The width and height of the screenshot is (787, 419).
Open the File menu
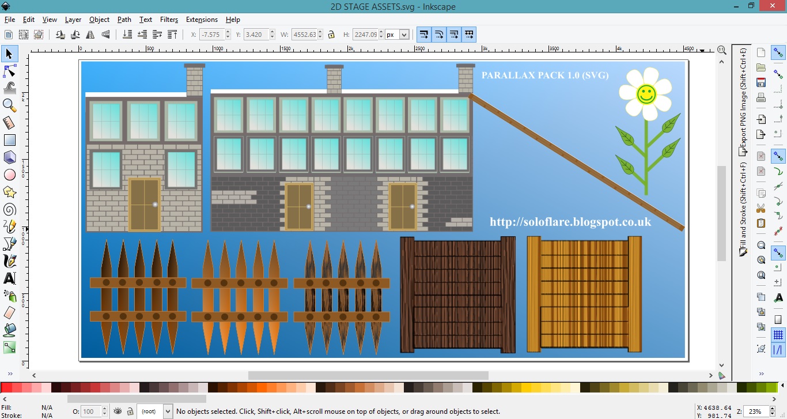10,20
